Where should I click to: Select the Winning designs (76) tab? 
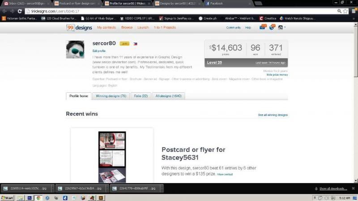click(111, 96)
